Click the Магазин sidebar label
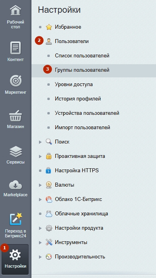156x278 pixels. 16,126
